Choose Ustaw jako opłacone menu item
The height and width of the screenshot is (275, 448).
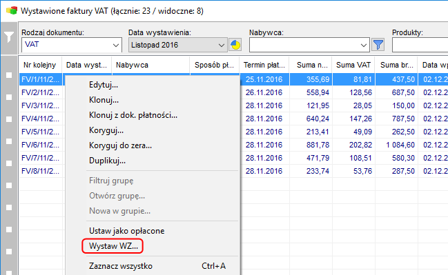pos(126,231)
